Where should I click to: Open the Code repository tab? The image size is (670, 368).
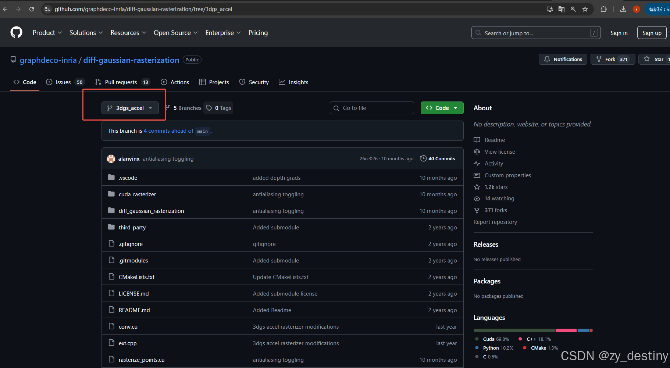pos(25,82)
